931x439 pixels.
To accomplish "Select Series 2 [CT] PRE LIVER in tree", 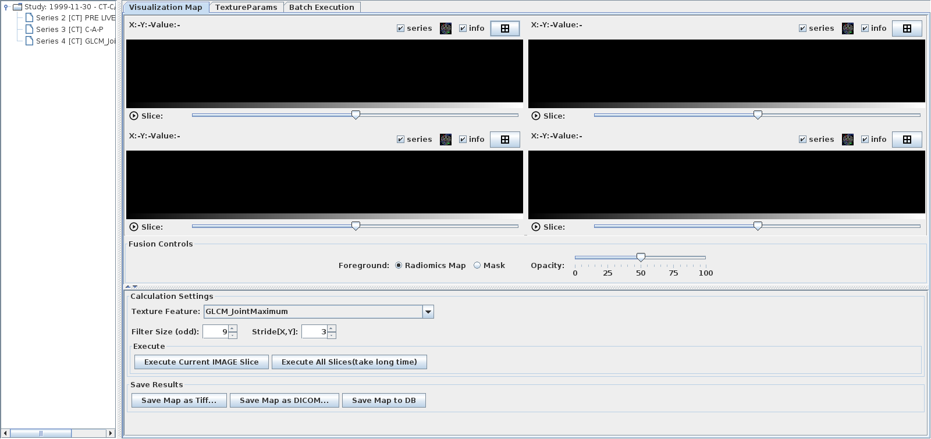I will tap(76, 18).
